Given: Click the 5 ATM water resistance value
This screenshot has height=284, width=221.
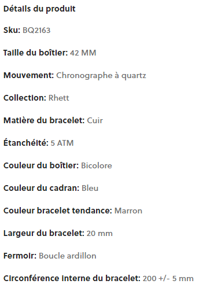Looking at the screenshot, I should click(x=62, y=143).
